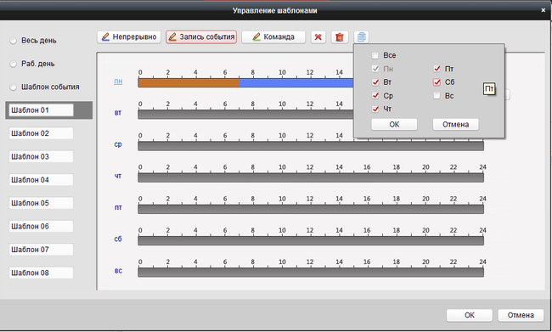Click the пт timeline bar

pos(311,210)
